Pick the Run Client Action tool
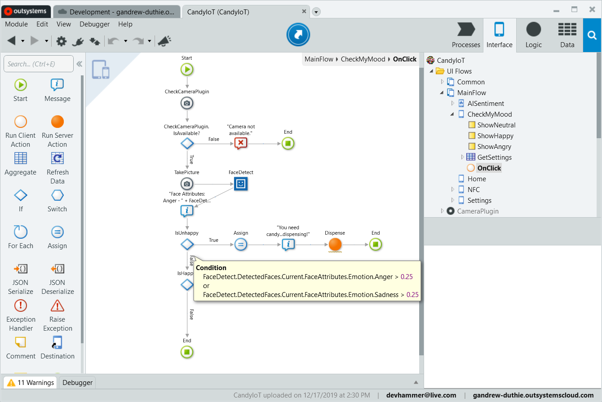Image resolution: width=602 pixels, height=402 pixels. click(20, 131)
